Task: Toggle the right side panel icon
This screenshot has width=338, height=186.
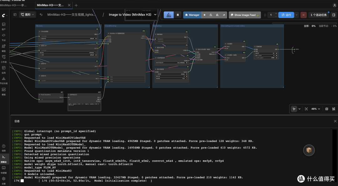Action: pos(334,15)
